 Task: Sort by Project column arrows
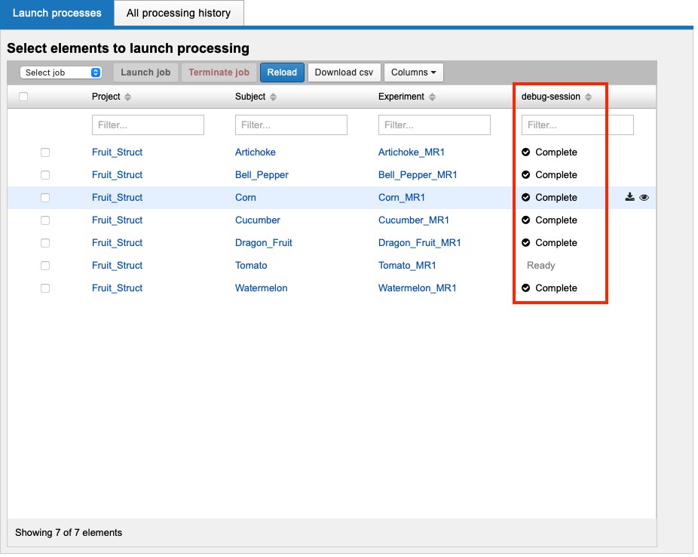click(127, 97)
